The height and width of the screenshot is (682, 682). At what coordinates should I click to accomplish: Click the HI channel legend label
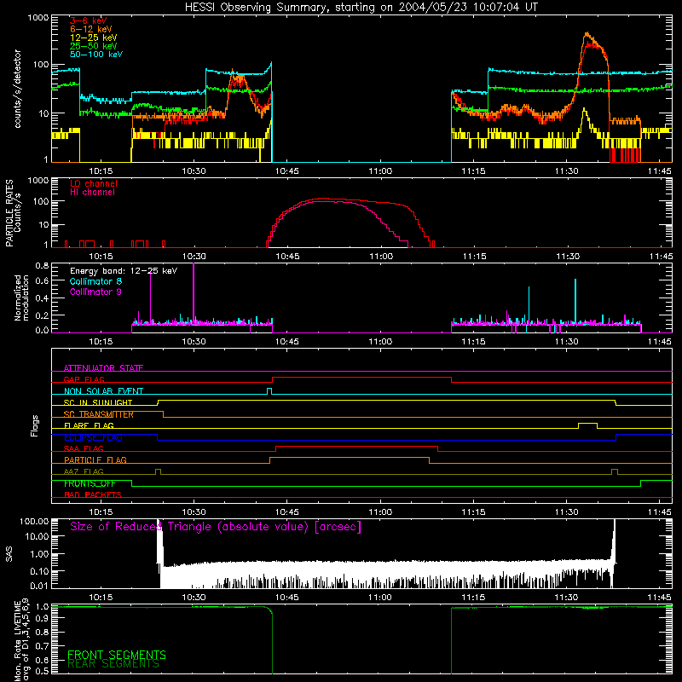point(92,193)
